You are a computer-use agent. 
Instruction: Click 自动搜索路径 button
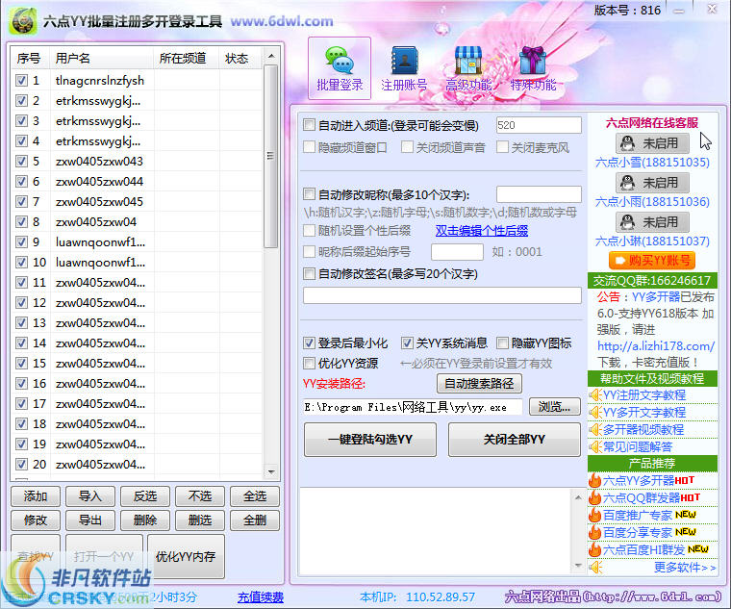coord(479,384)
